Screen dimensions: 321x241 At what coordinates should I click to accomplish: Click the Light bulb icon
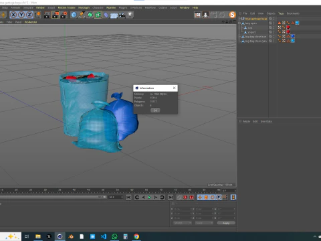130,15
